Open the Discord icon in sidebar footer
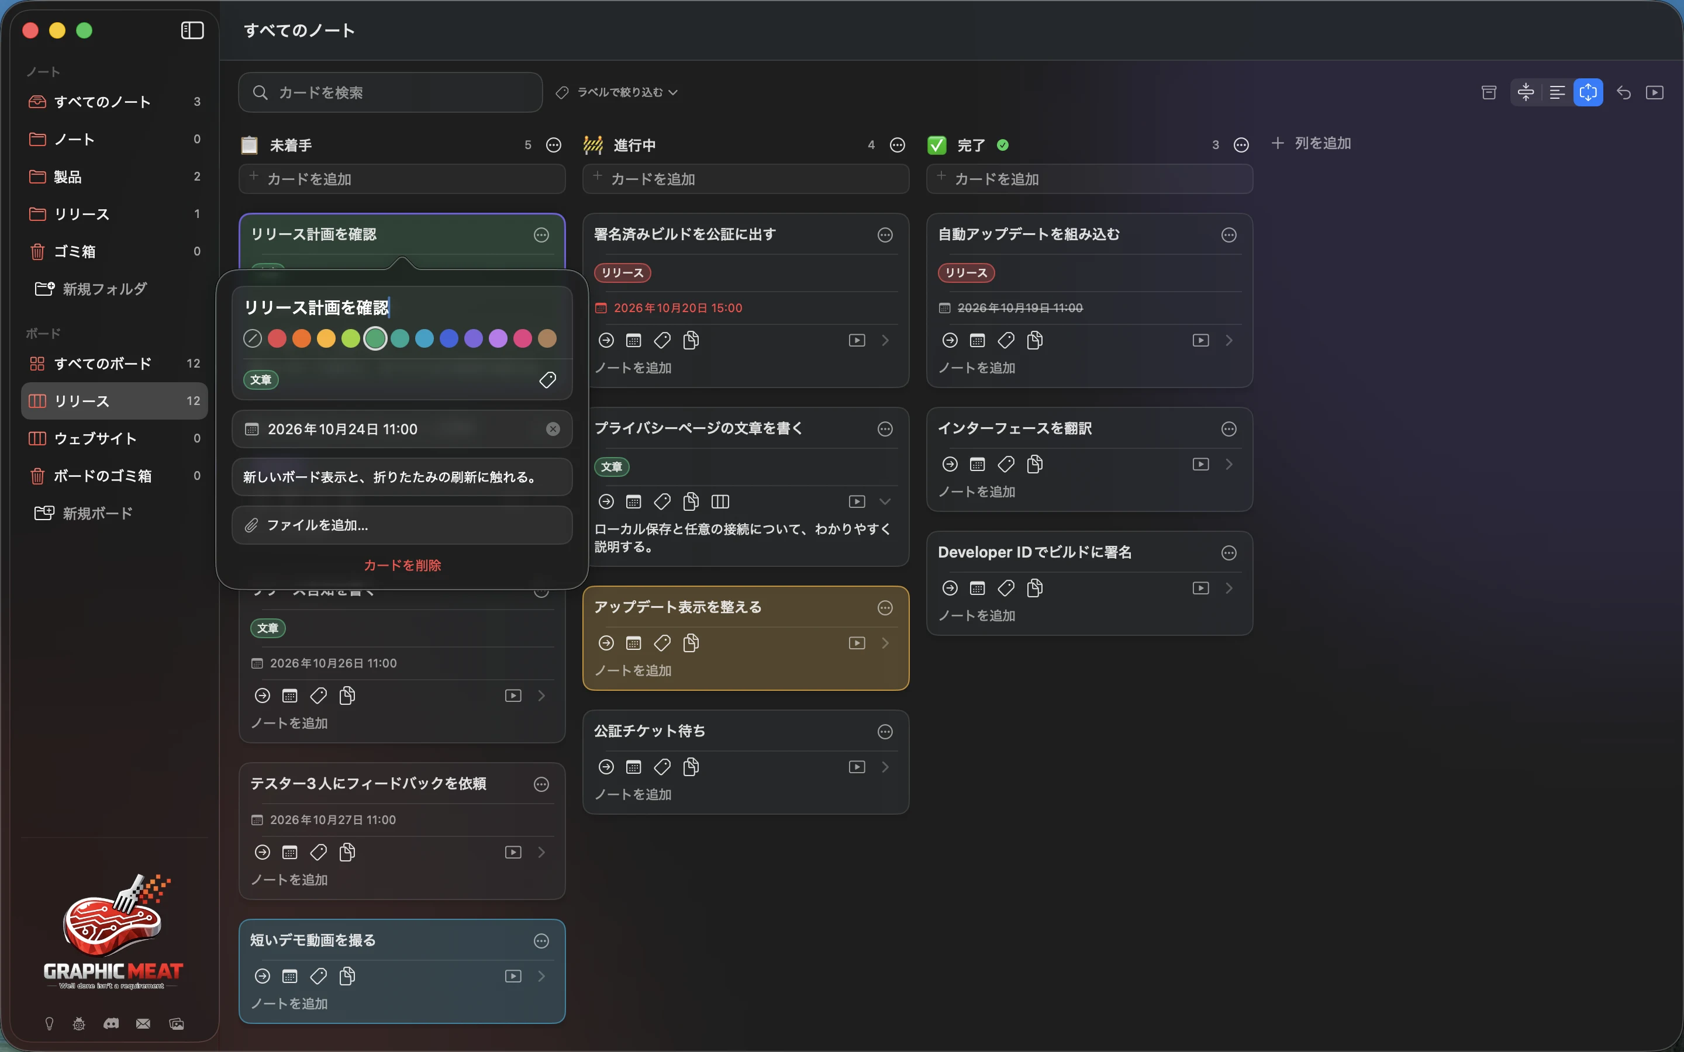This screenshot has height=1052, width=1684. (x=111, y=1023)
